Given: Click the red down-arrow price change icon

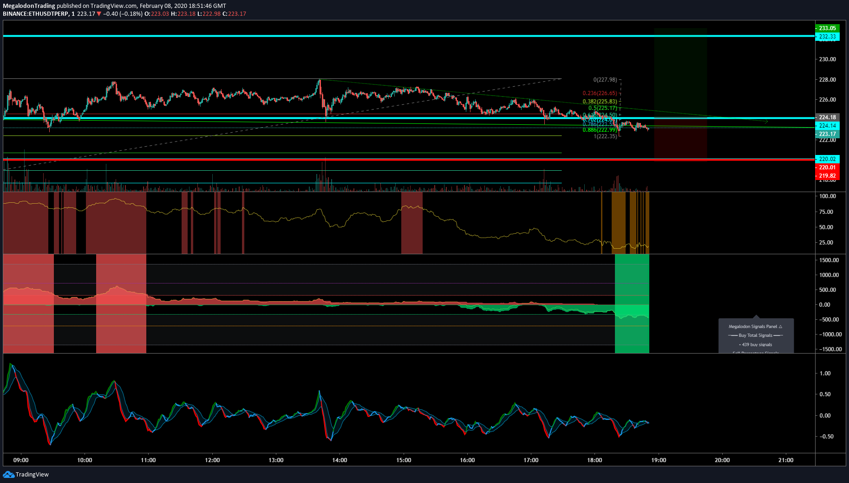Looking at the screenshot, I should (99, 14).
